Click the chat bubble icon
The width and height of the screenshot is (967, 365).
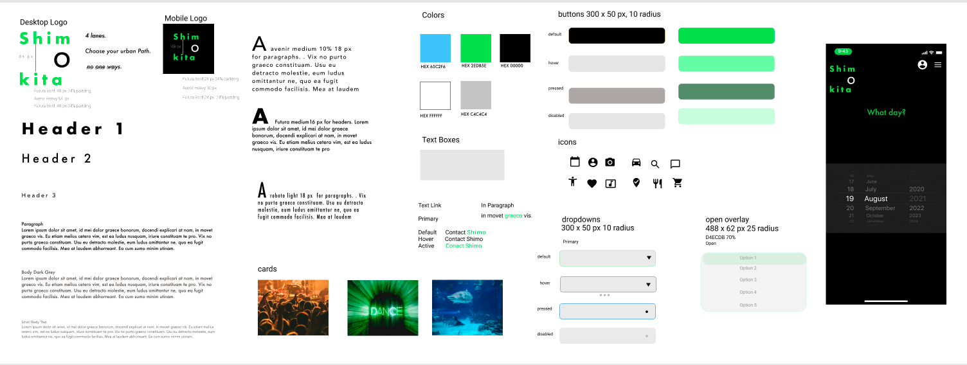675,164
